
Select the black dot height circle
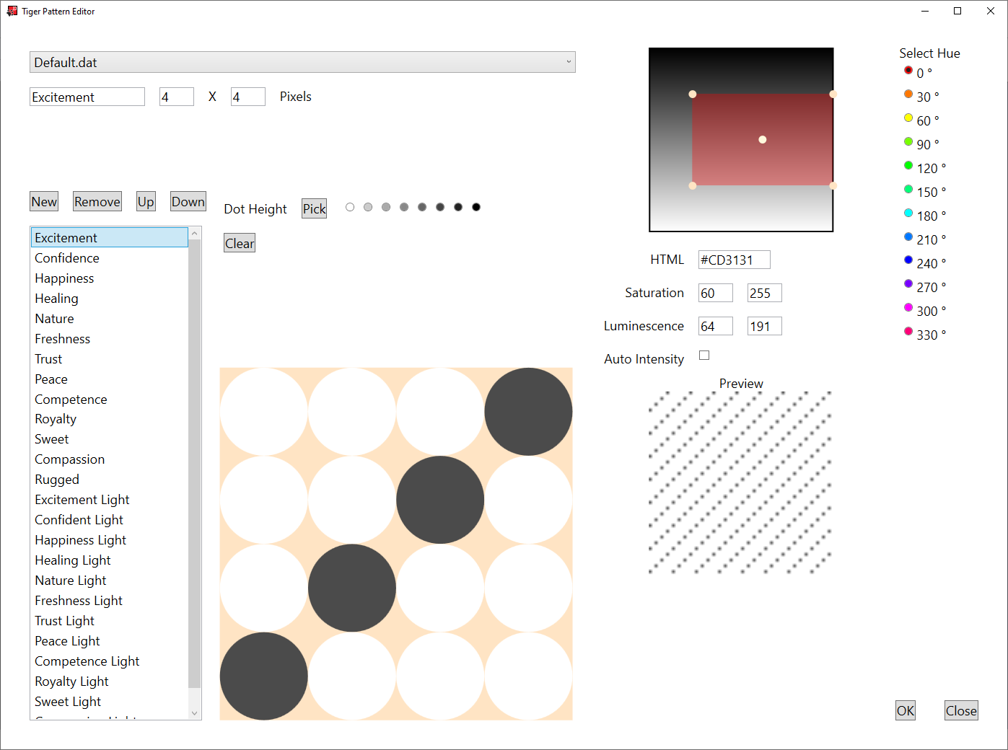point(476,207)
